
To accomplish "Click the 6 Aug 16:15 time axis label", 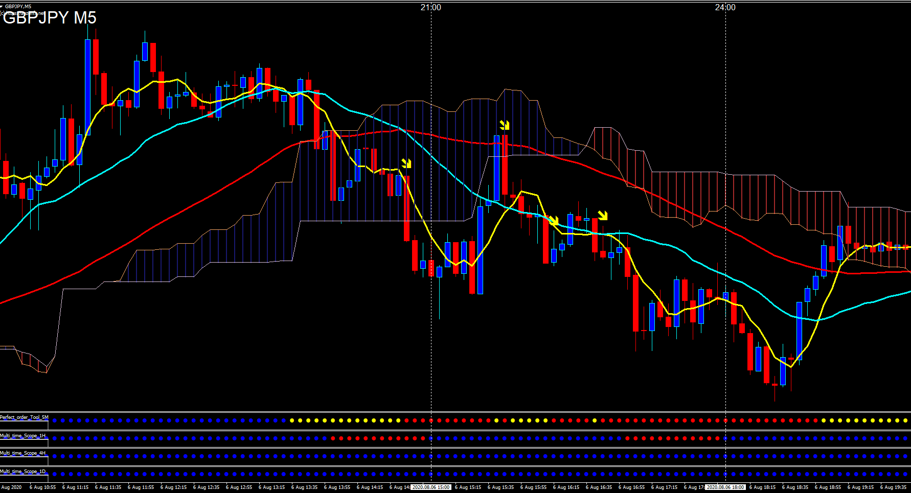I will [566, 487].
